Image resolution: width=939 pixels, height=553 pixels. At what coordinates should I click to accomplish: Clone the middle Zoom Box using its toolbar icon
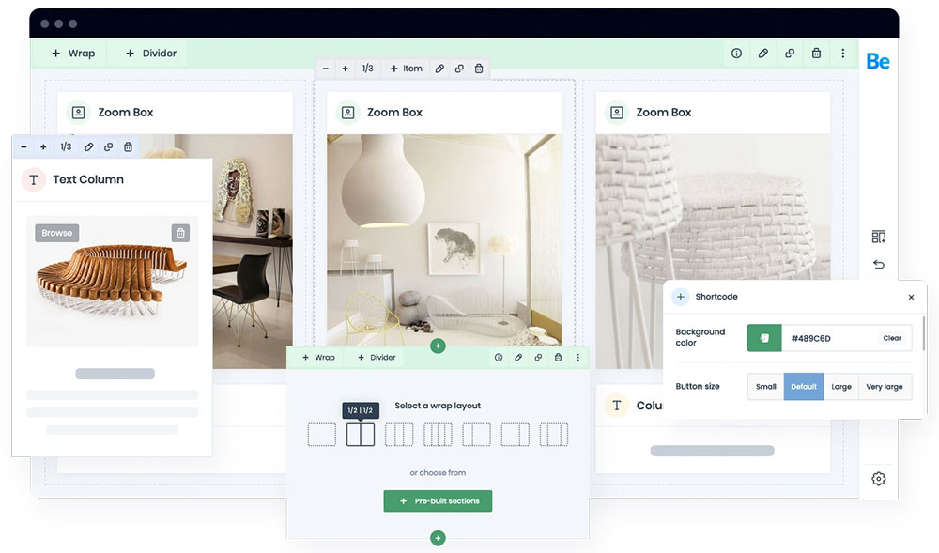click(x=459, y=69)
